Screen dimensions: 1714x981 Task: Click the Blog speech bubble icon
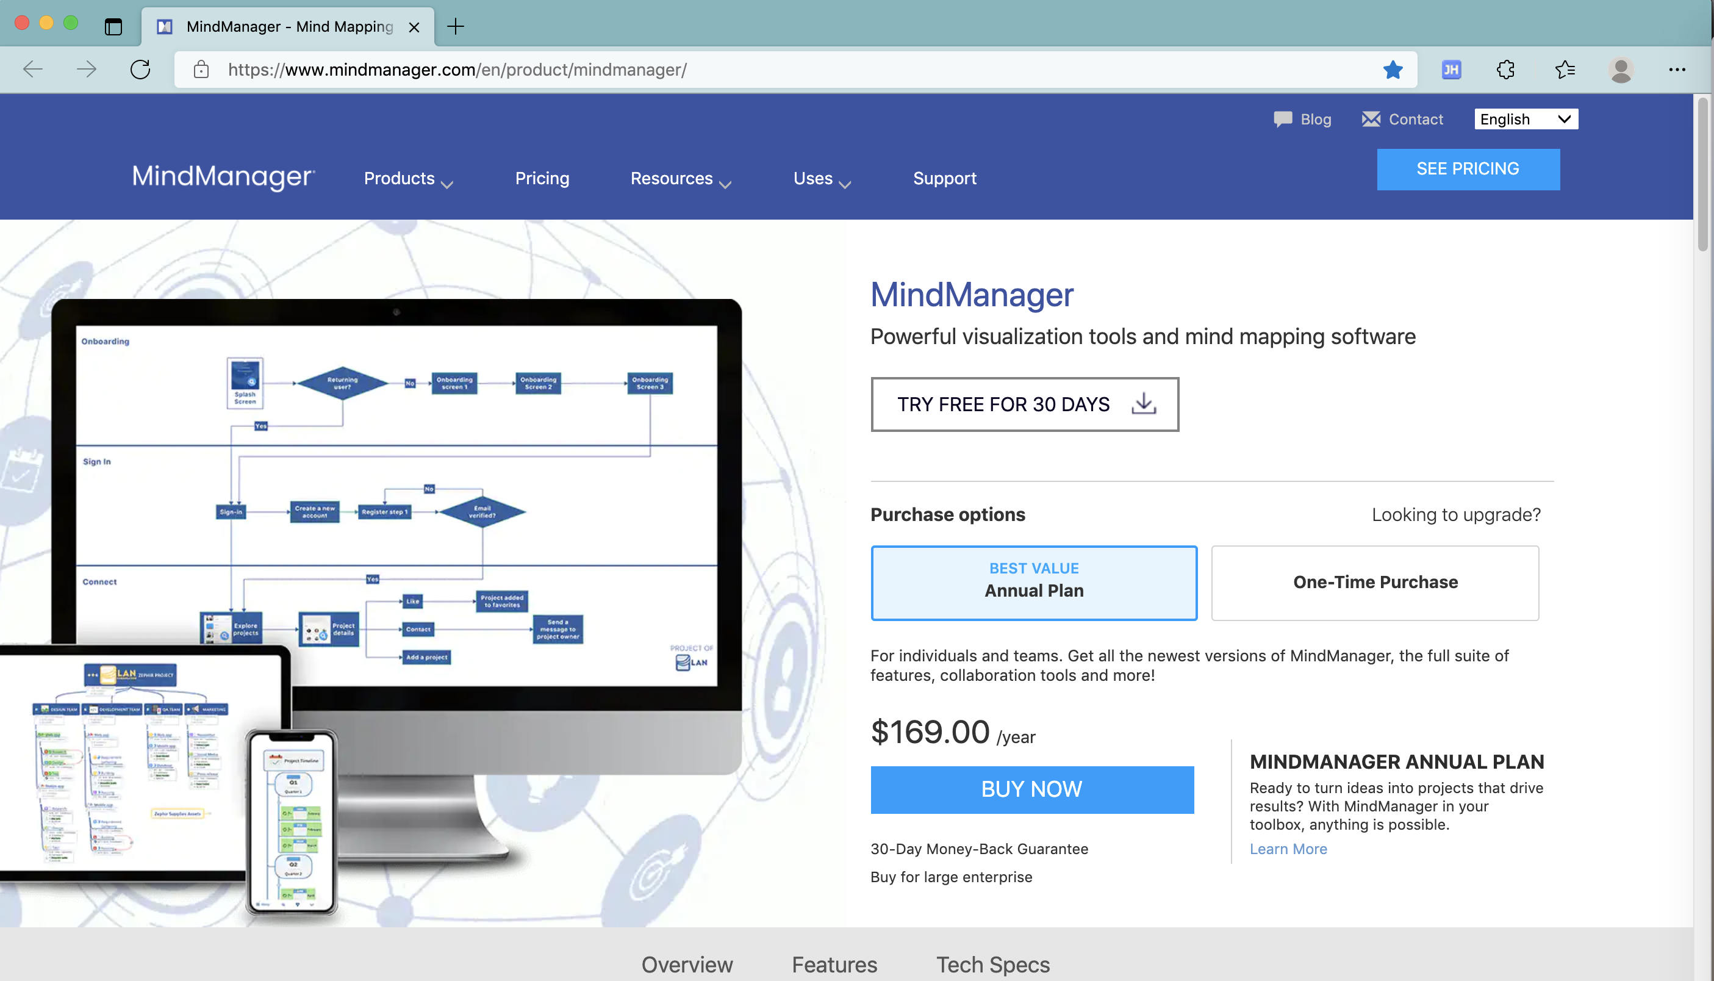tap(1282, 119)
